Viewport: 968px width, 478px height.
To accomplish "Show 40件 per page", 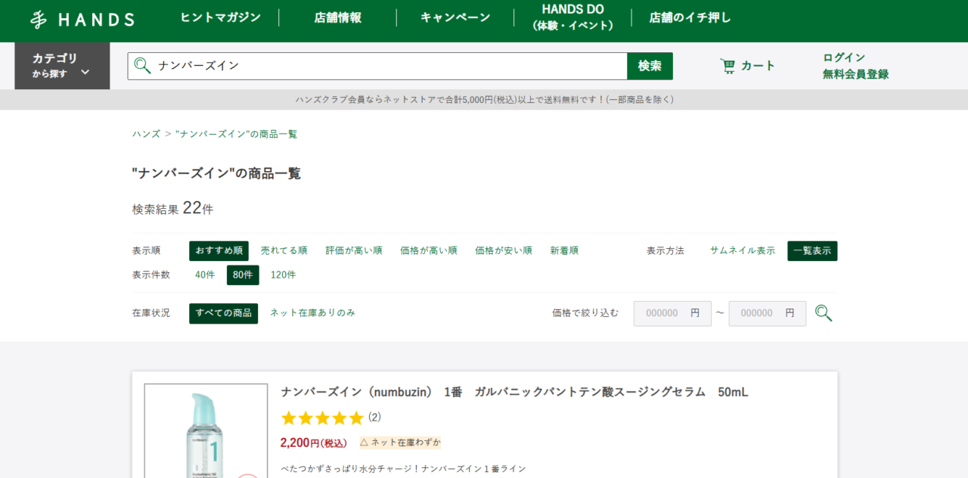I will point(205,275).
